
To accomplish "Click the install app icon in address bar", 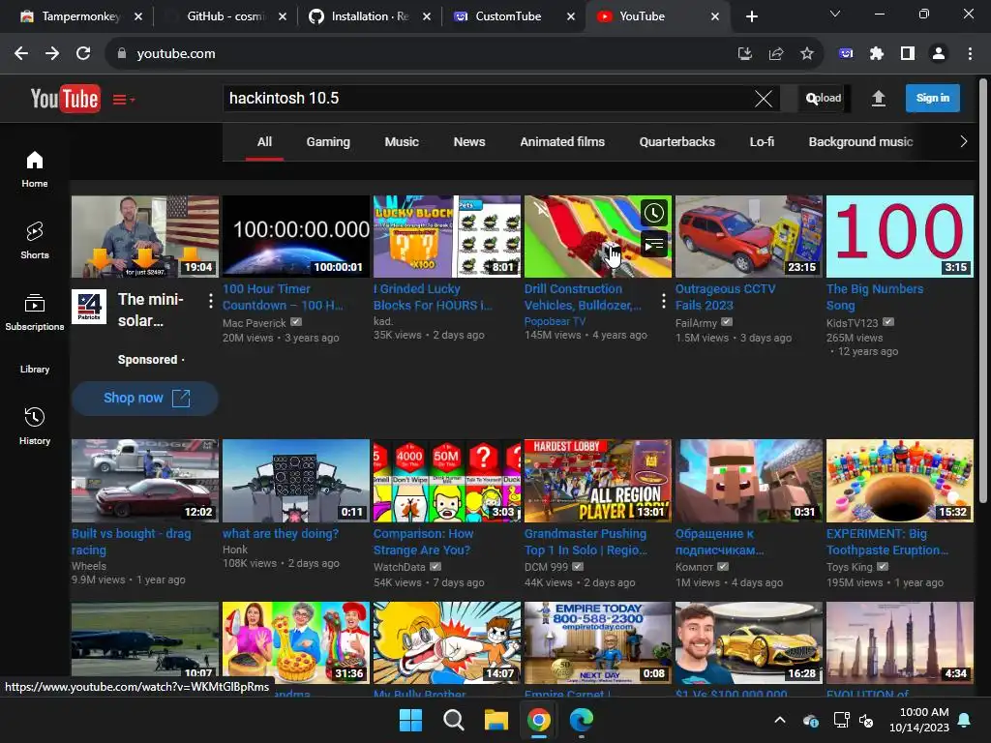I will 745,54.
